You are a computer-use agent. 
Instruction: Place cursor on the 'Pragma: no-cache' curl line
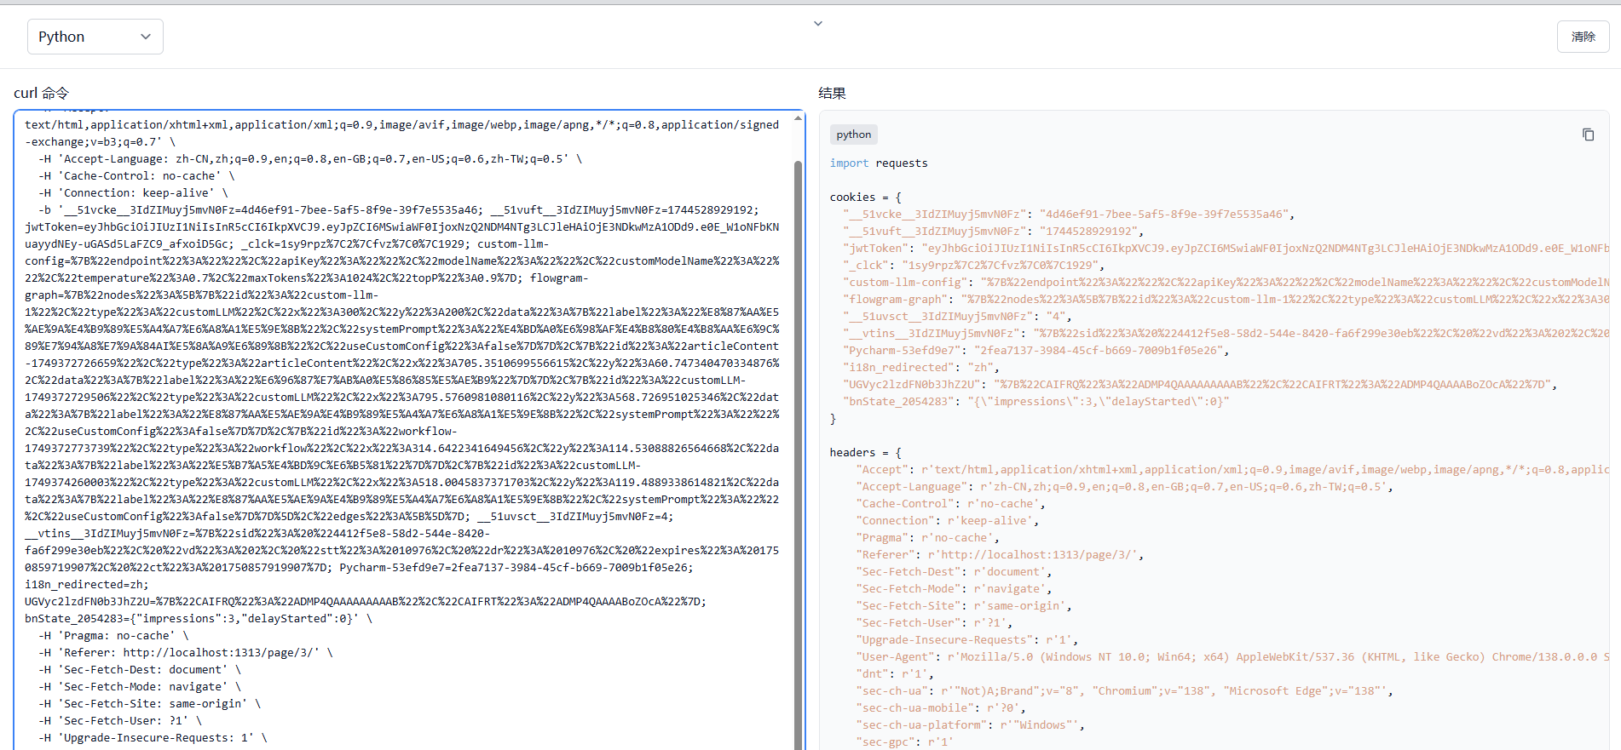(115, 636)
